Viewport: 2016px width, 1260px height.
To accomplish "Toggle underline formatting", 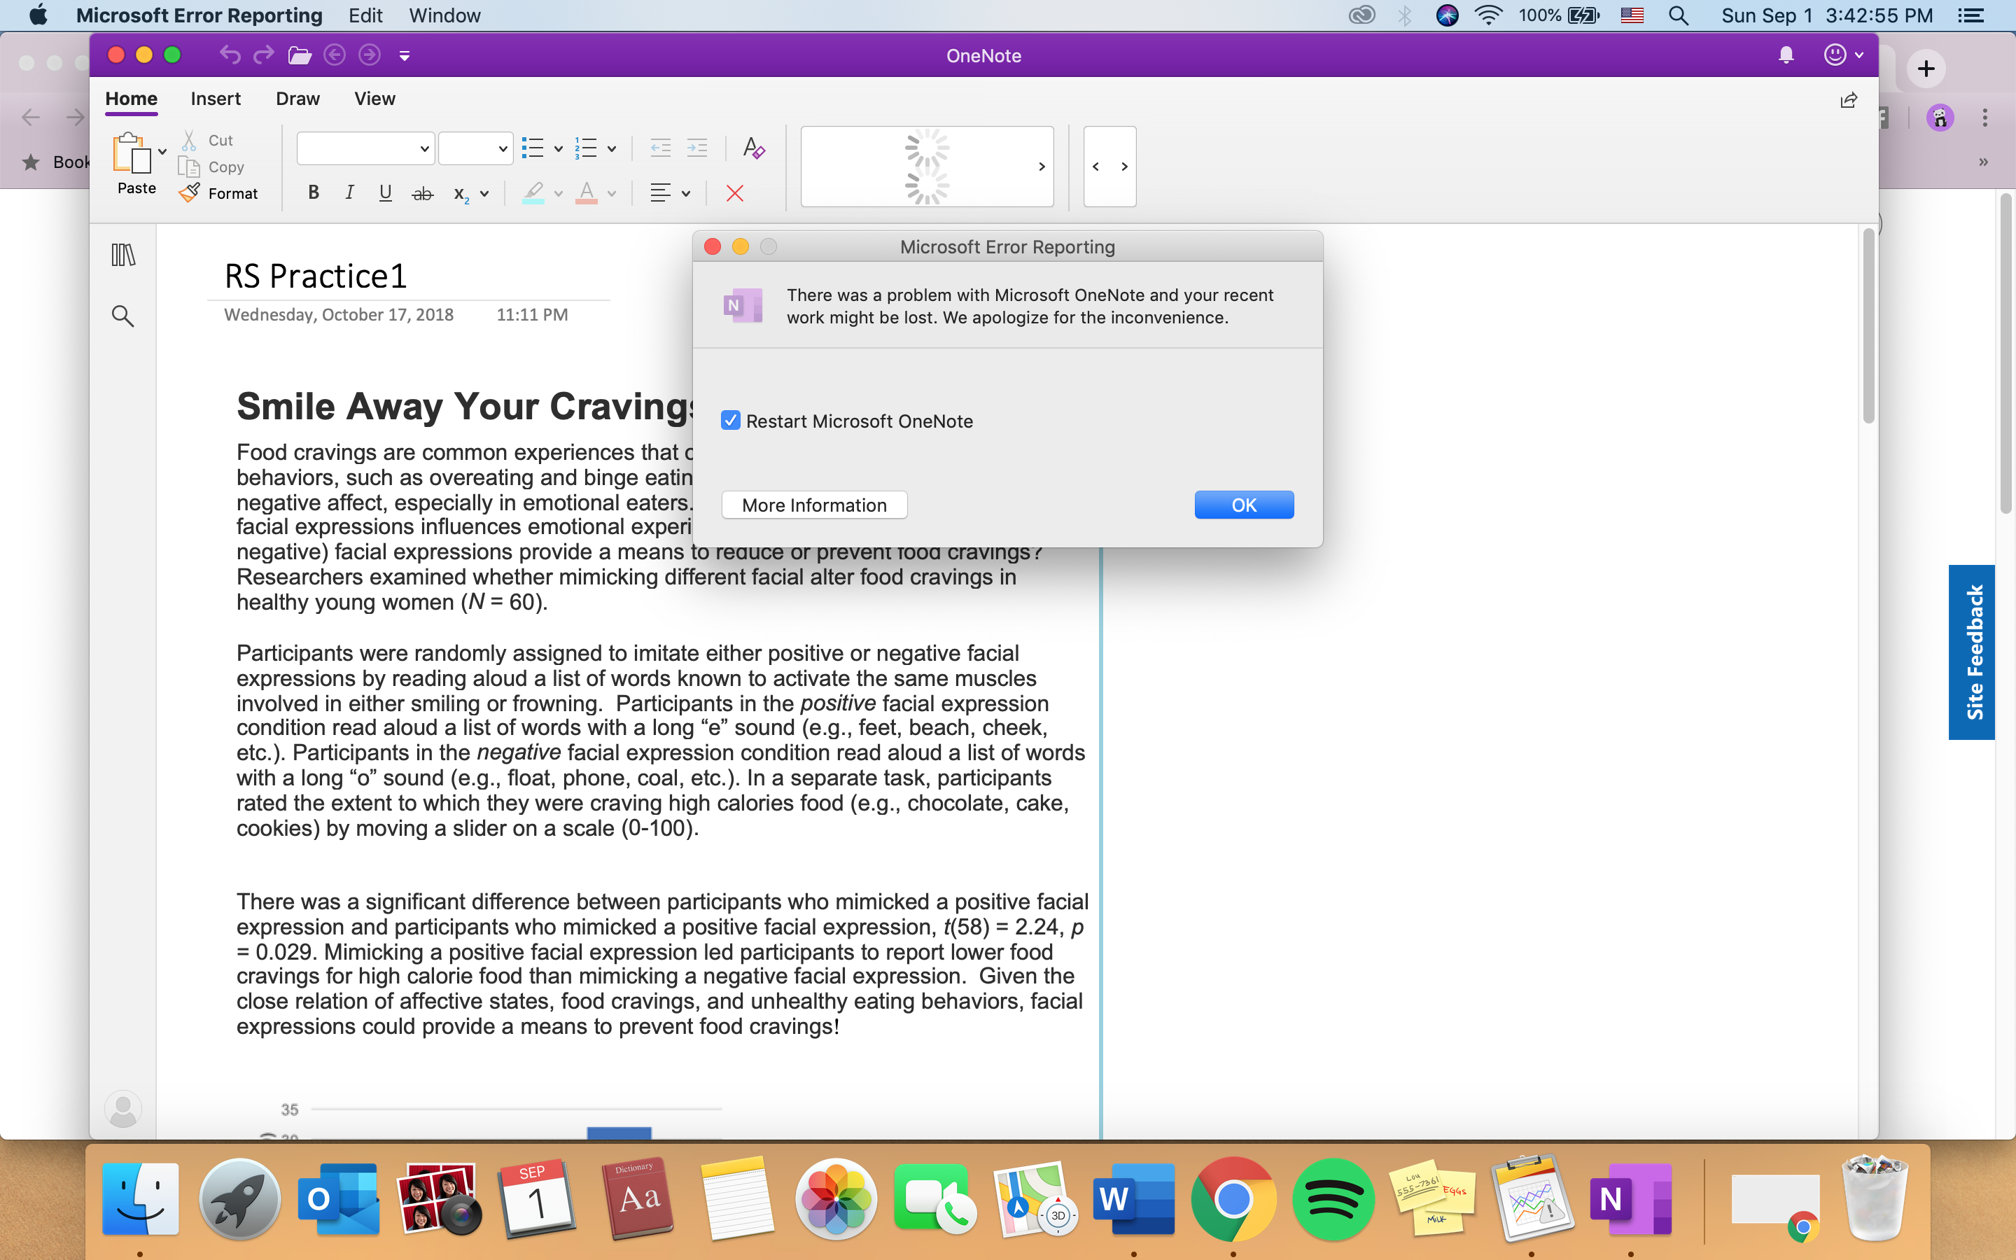I will pyautogui.click(x=385, y=193).
